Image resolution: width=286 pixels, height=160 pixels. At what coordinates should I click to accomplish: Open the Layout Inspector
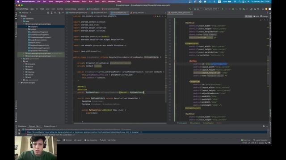click(260, 140)
